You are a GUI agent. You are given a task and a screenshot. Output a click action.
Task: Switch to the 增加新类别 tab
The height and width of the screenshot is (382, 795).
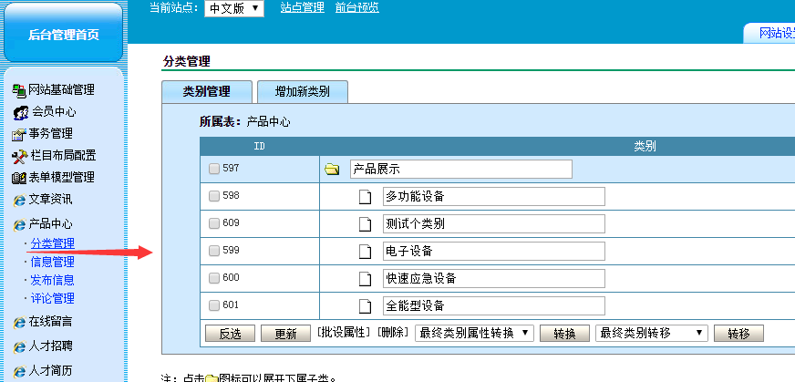[x=302, y=92]
